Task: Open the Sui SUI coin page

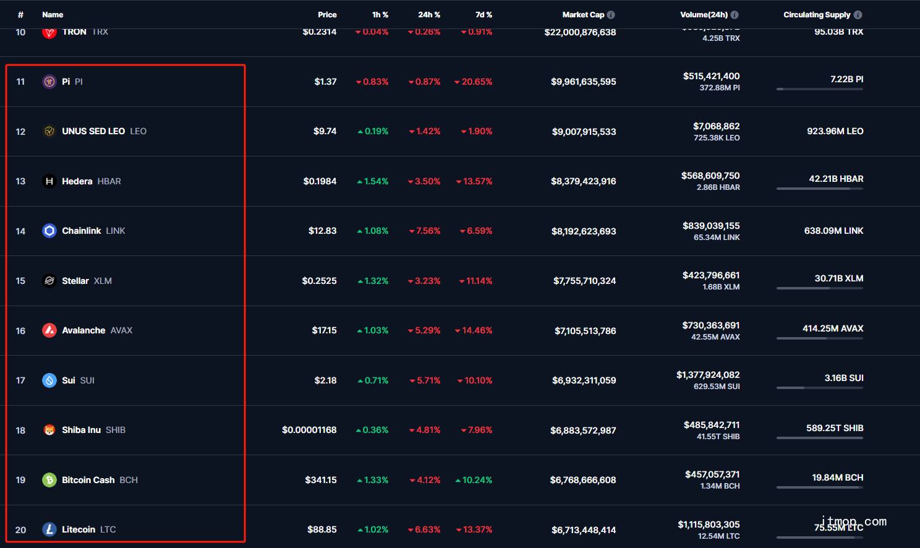Action: click(x=78, y=380)
